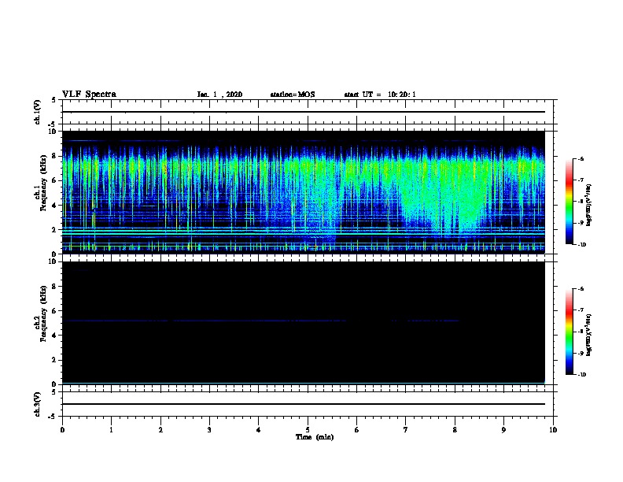Click the "8" tick on the Time axis
Viewport: 623px width, 482px height.
click(455, 429)
